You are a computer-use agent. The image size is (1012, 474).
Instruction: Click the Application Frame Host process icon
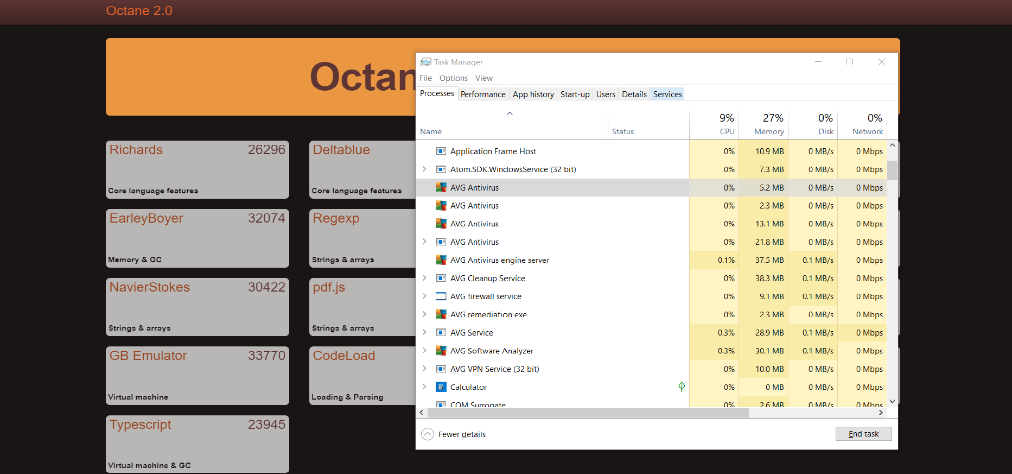click(x=441, y=151)
